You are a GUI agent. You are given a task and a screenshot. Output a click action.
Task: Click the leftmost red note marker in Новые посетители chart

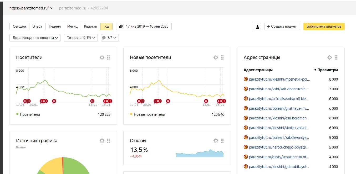139,101
